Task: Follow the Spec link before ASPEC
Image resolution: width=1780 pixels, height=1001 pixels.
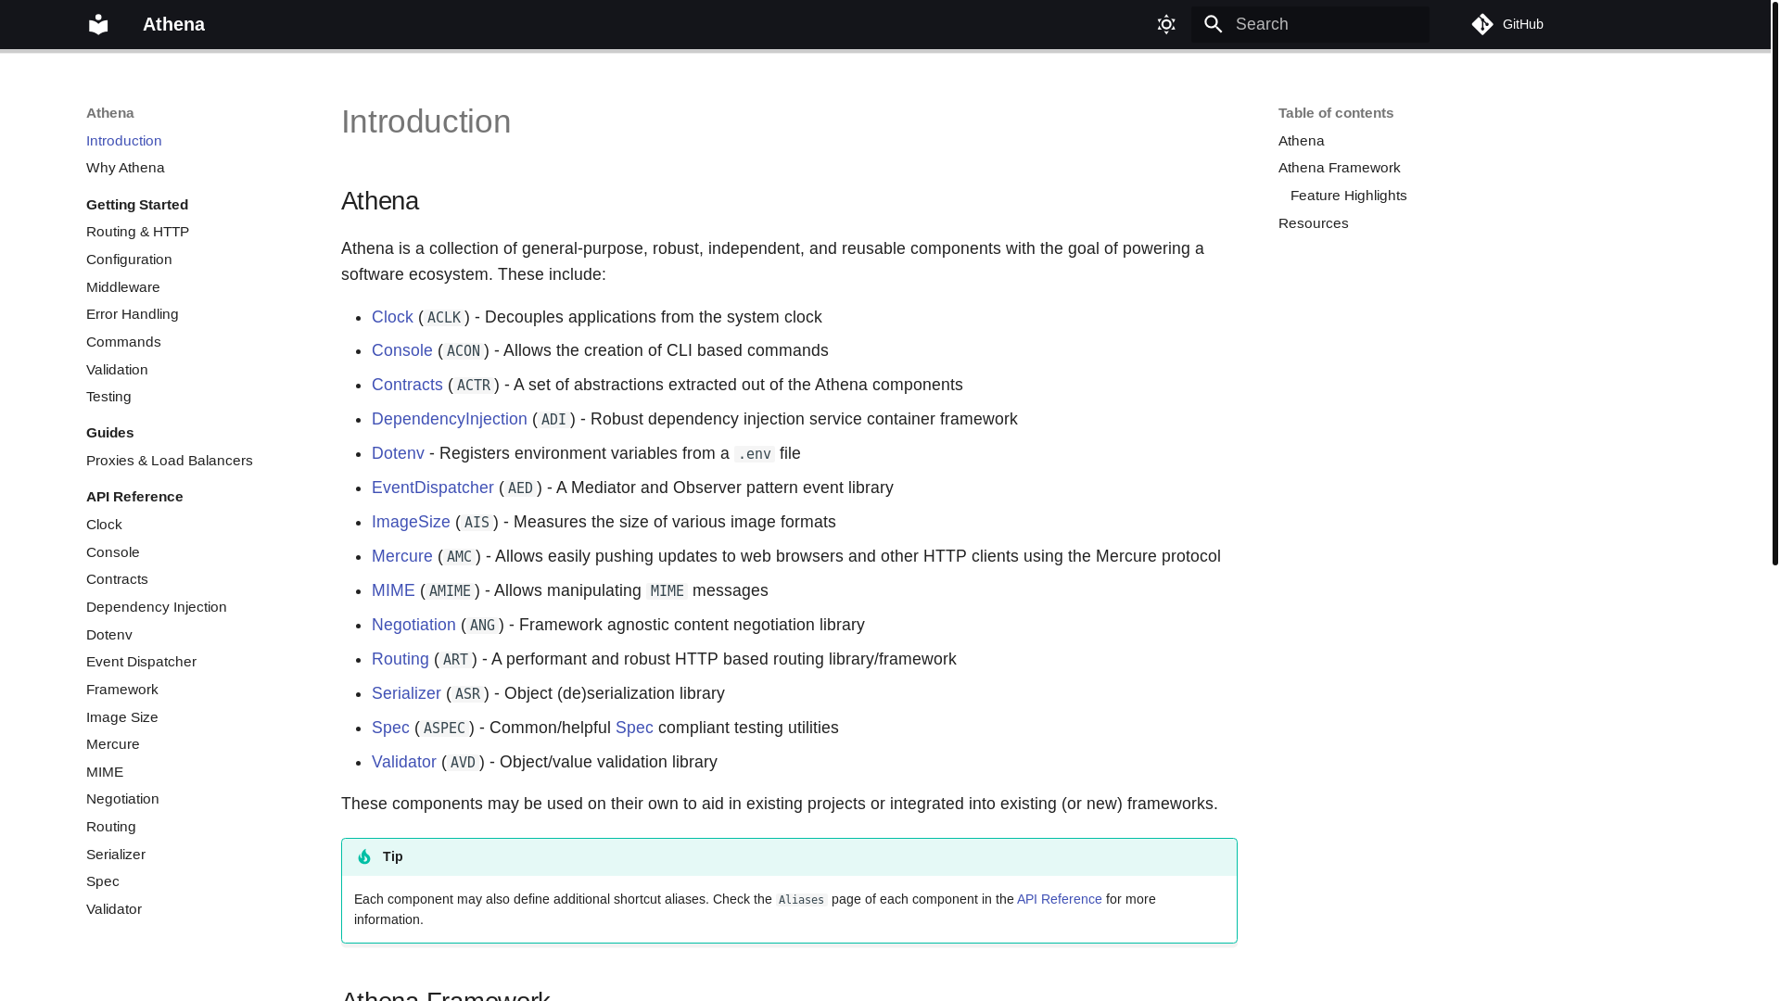Action: tap(390, 728)
